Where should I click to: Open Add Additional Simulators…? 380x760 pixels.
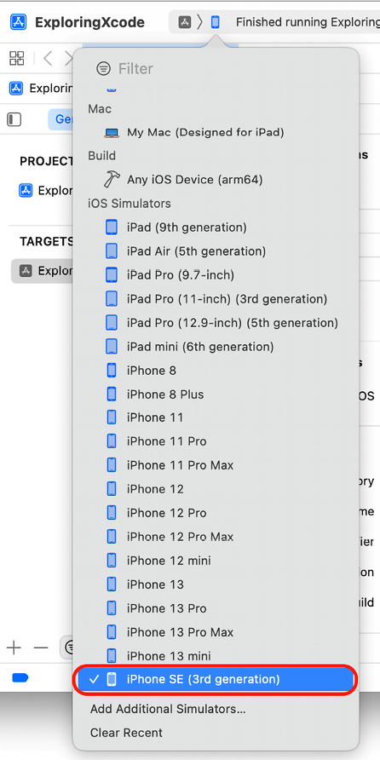click(168, 709)
